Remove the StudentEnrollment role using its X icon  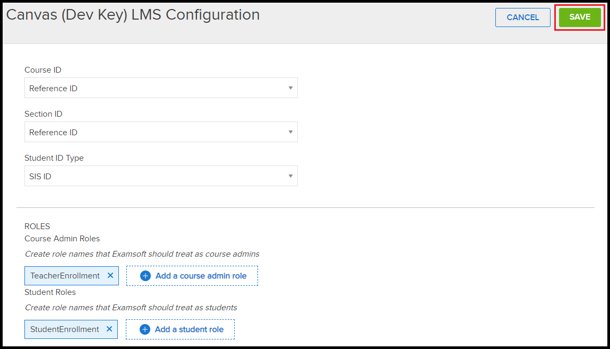[x=110, y=329]
